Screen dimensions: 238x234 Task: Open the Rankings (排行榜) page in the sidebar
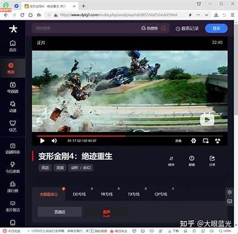click(12, 187)
